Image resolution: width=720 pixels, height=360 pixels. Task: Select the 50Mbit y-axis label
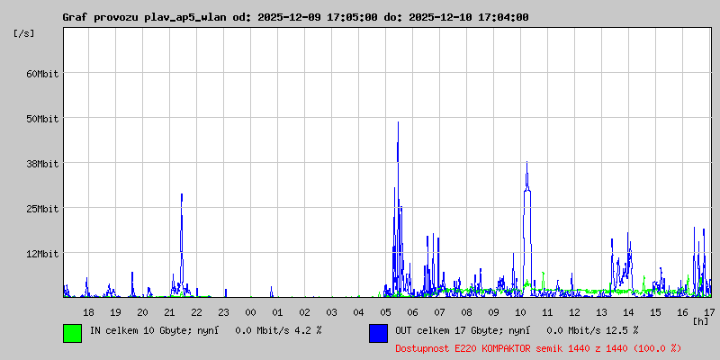tap(41, 119)
